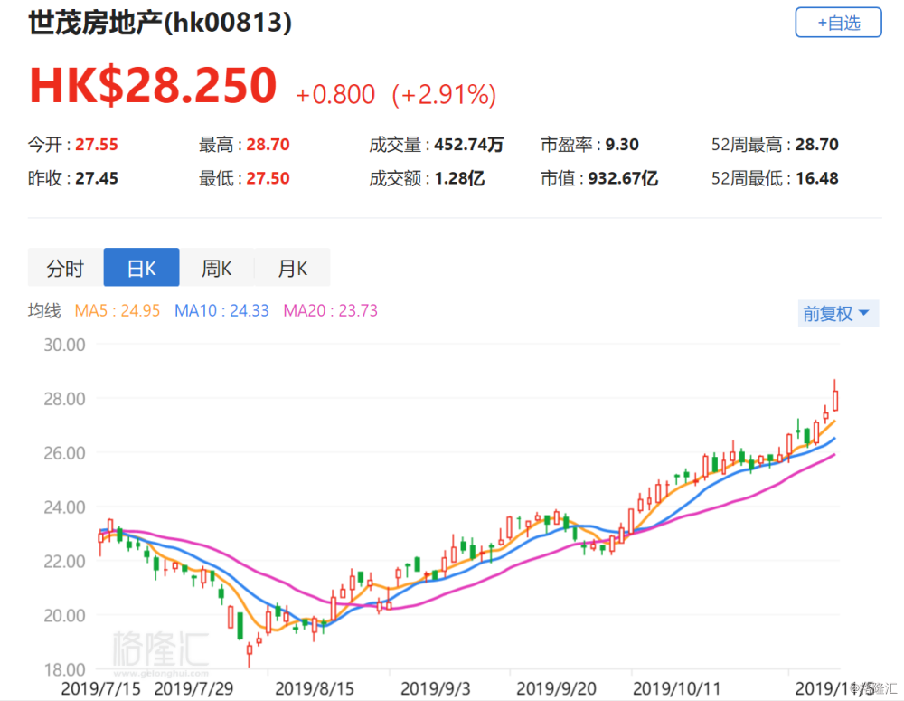This screenshot has width=904, height=701.
Task: Click the +自选 add to watchlist button
Action: pos(838,23)
